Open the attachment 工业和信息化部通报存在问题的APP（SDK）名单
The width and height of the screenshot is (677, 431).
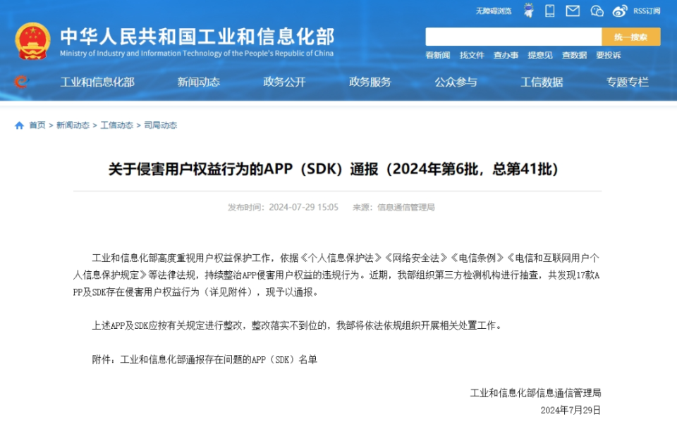[219, 359]
